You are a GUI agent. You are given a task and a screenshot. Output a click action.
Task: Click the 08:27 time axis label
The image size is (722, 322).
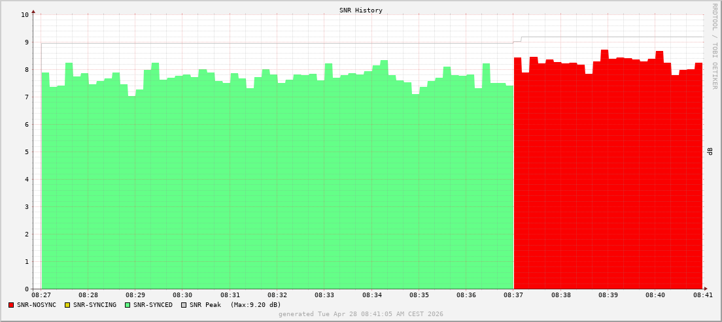pos(41,295)
